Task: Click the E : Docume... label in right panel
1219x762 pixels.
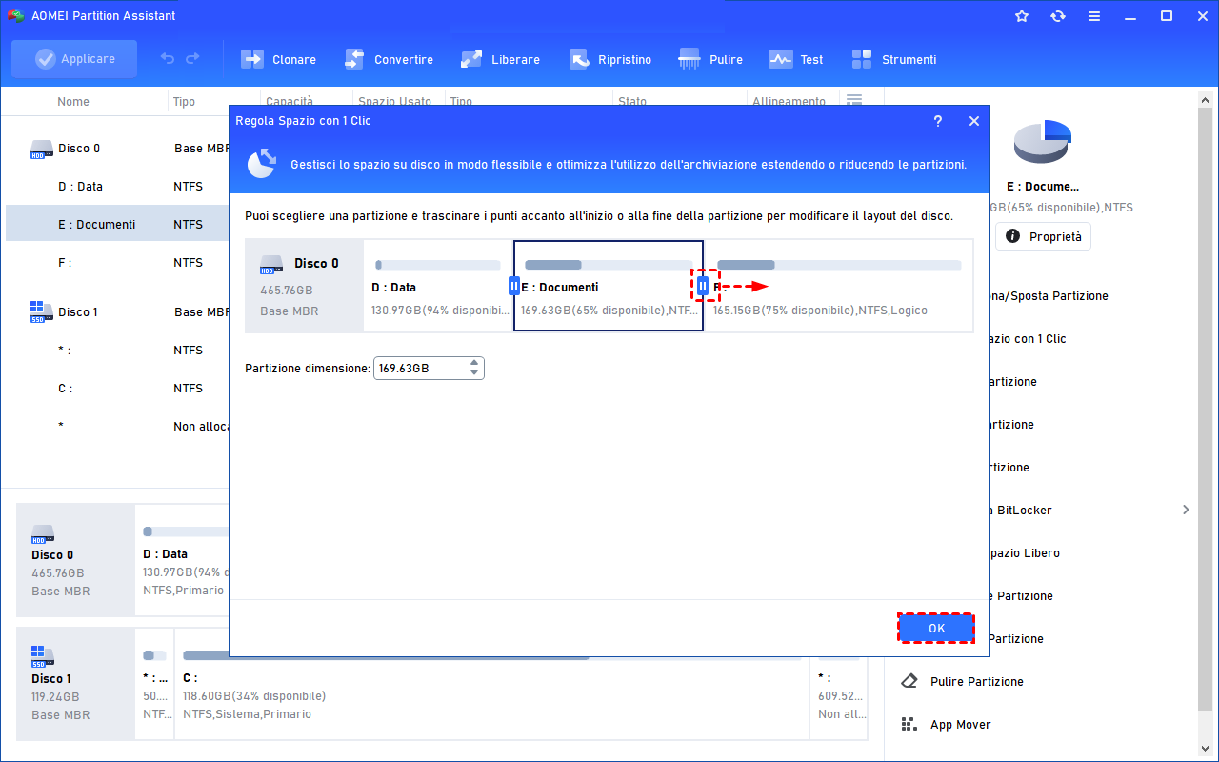Action: [1043, 187]
